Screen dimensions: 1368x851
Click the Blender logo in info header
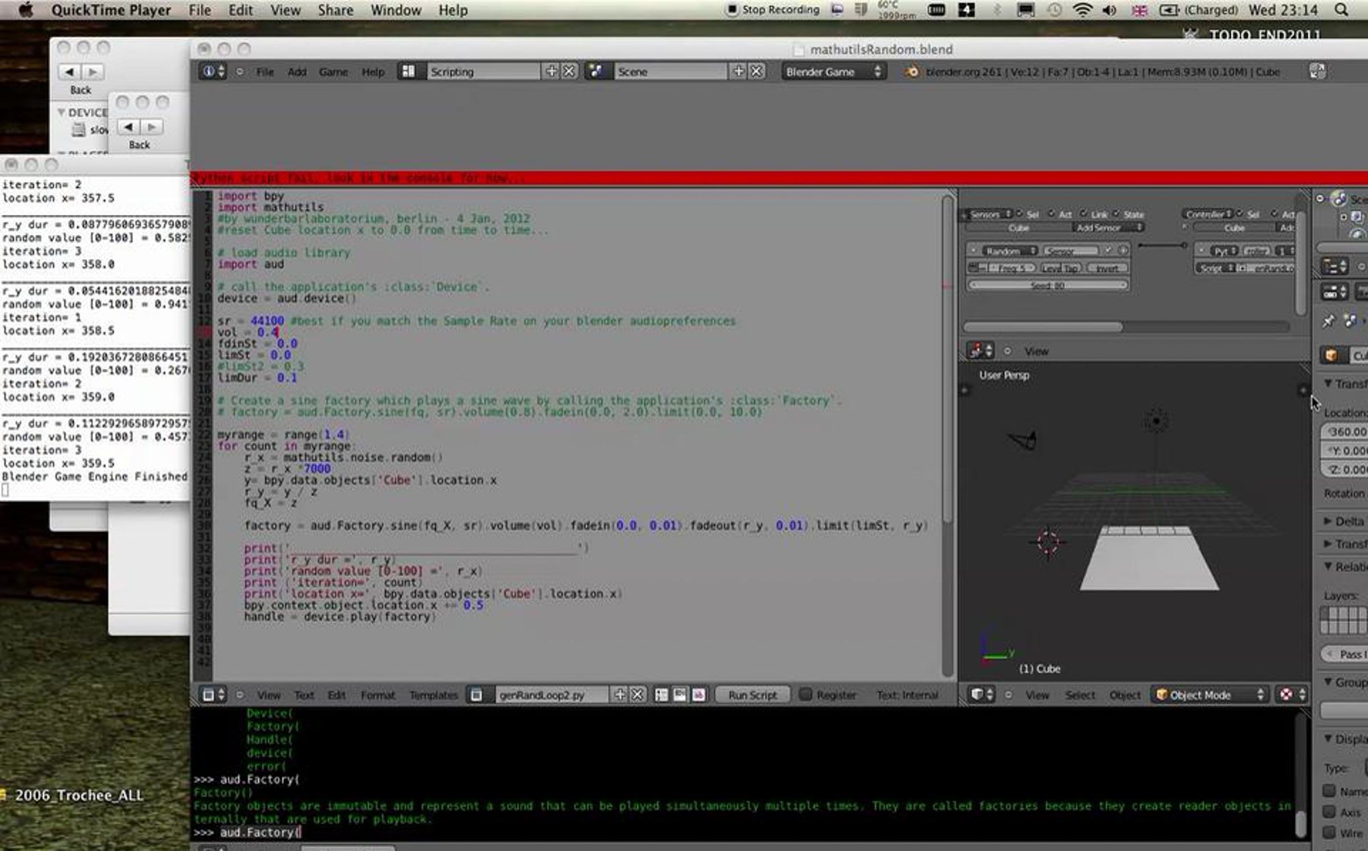pos(911,72)
